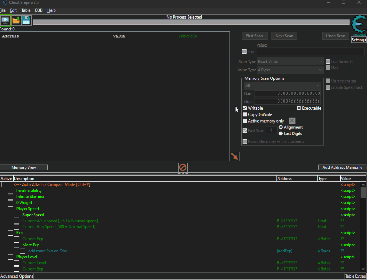
Task: Activate the 0 Weight checkbox
Action: [10, 203]
